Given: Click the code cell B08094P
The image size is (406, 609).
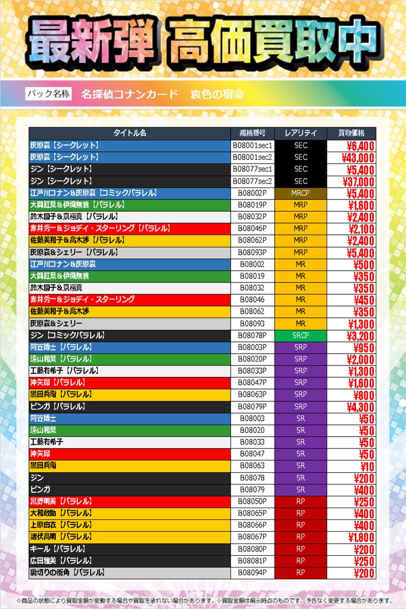Looking at the screenshot, I should (253, 573).
